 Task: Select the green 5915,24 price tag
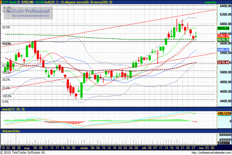coord(224,29)
